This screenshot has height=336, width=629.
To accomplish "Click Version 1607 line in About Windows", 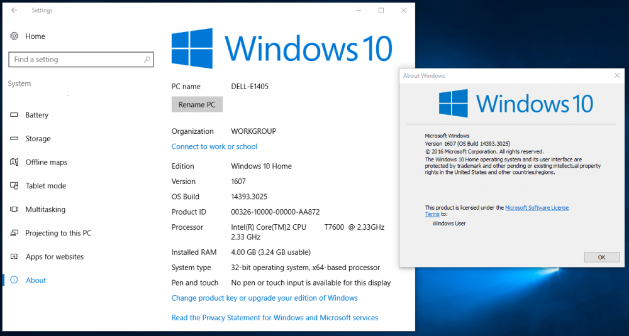I will click(x=467, y=143).
